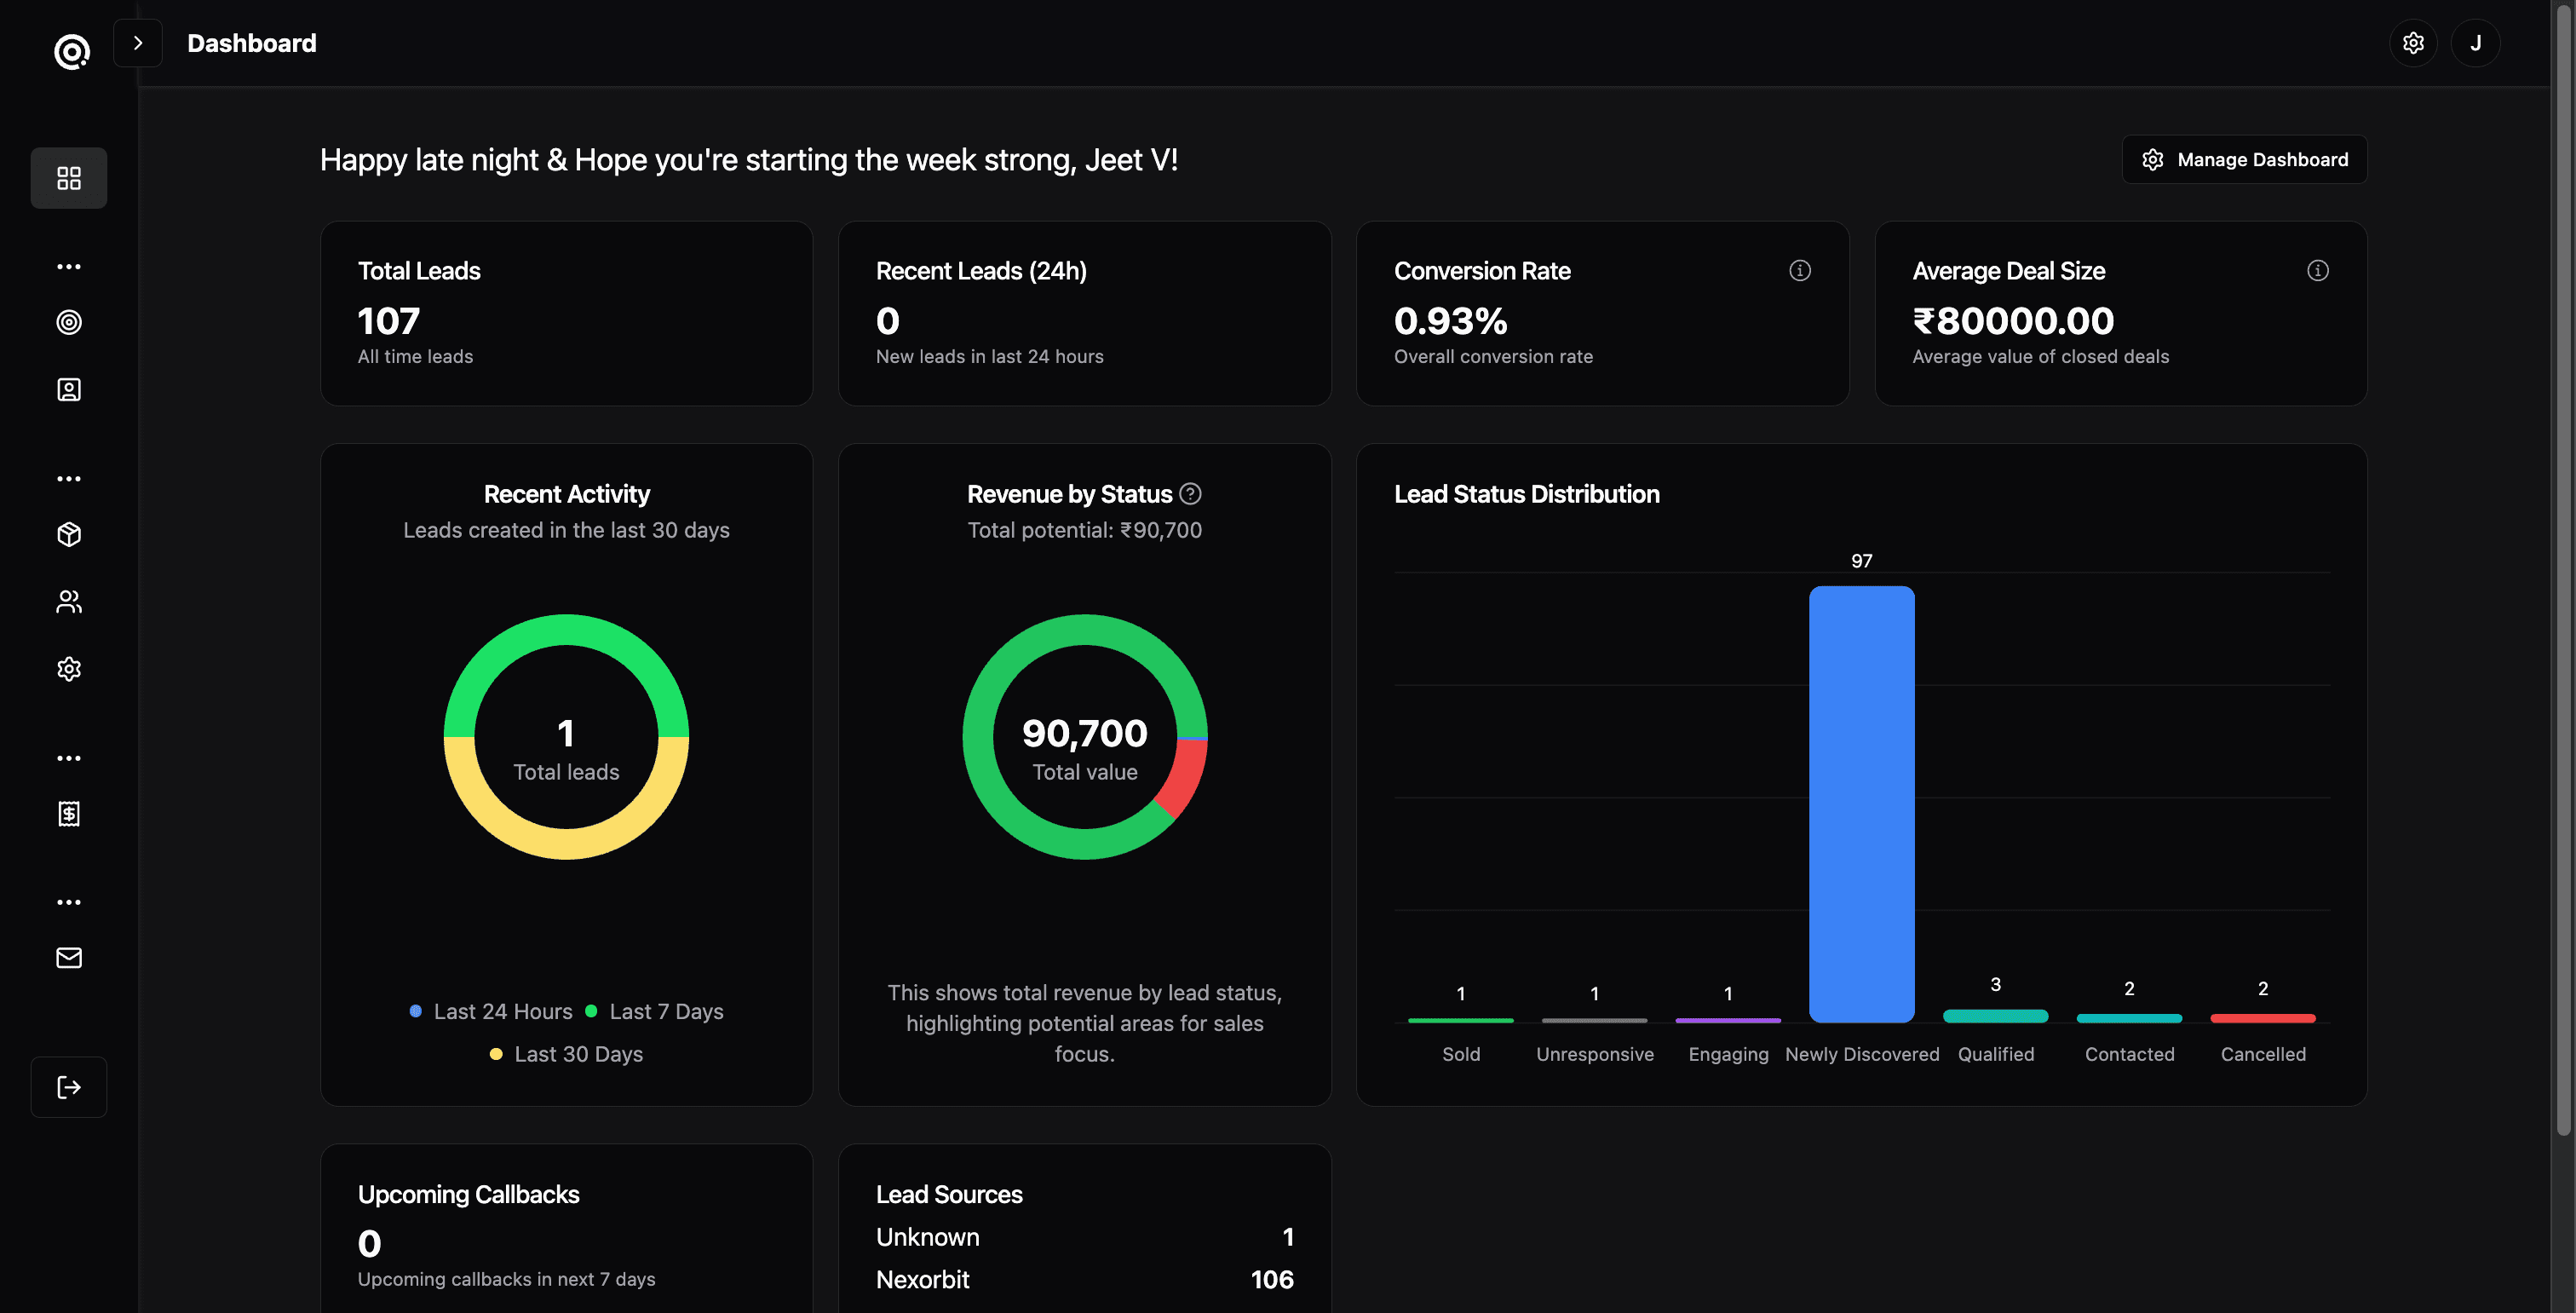
Task: Select the package box icon in sidebar
Action: 69,534
